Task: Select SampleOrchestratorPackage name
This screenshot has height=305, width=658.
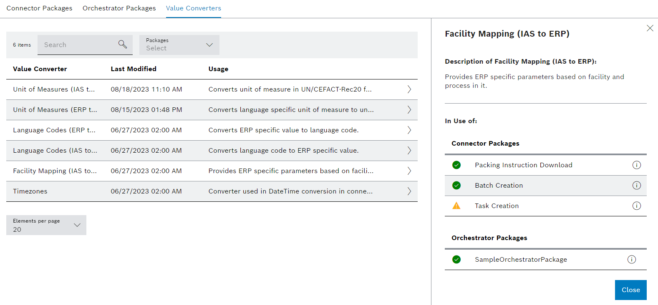Action: pyautogui.click(x=521, y=260)
